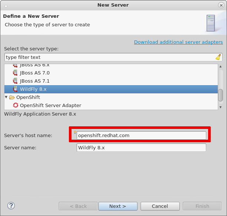The width and height of the screenshot is (227, 216).
Task: Click the OpenShift Server Adapter red icon
Action: coord(16,105)
